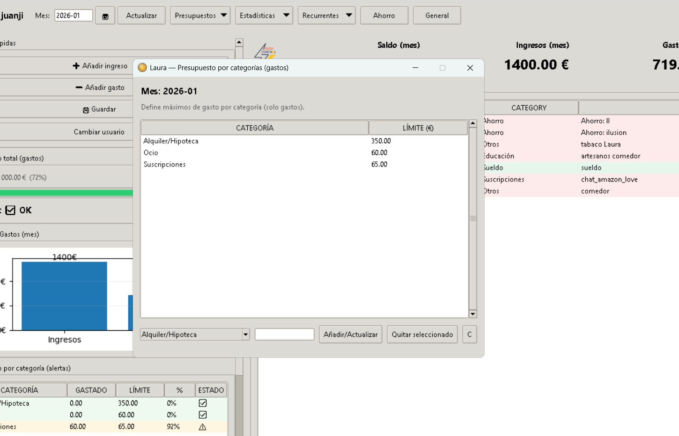Open the Presupuestos dropdown menu
679x436 pixels.
pos(200,16)
